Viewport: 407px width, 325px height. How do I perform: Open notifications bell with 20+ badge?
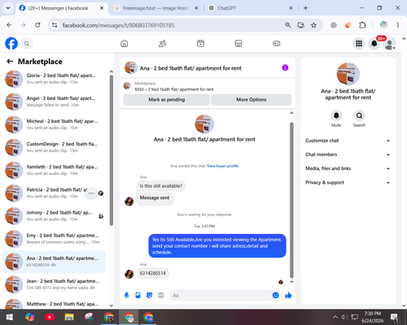pos(374,43)
